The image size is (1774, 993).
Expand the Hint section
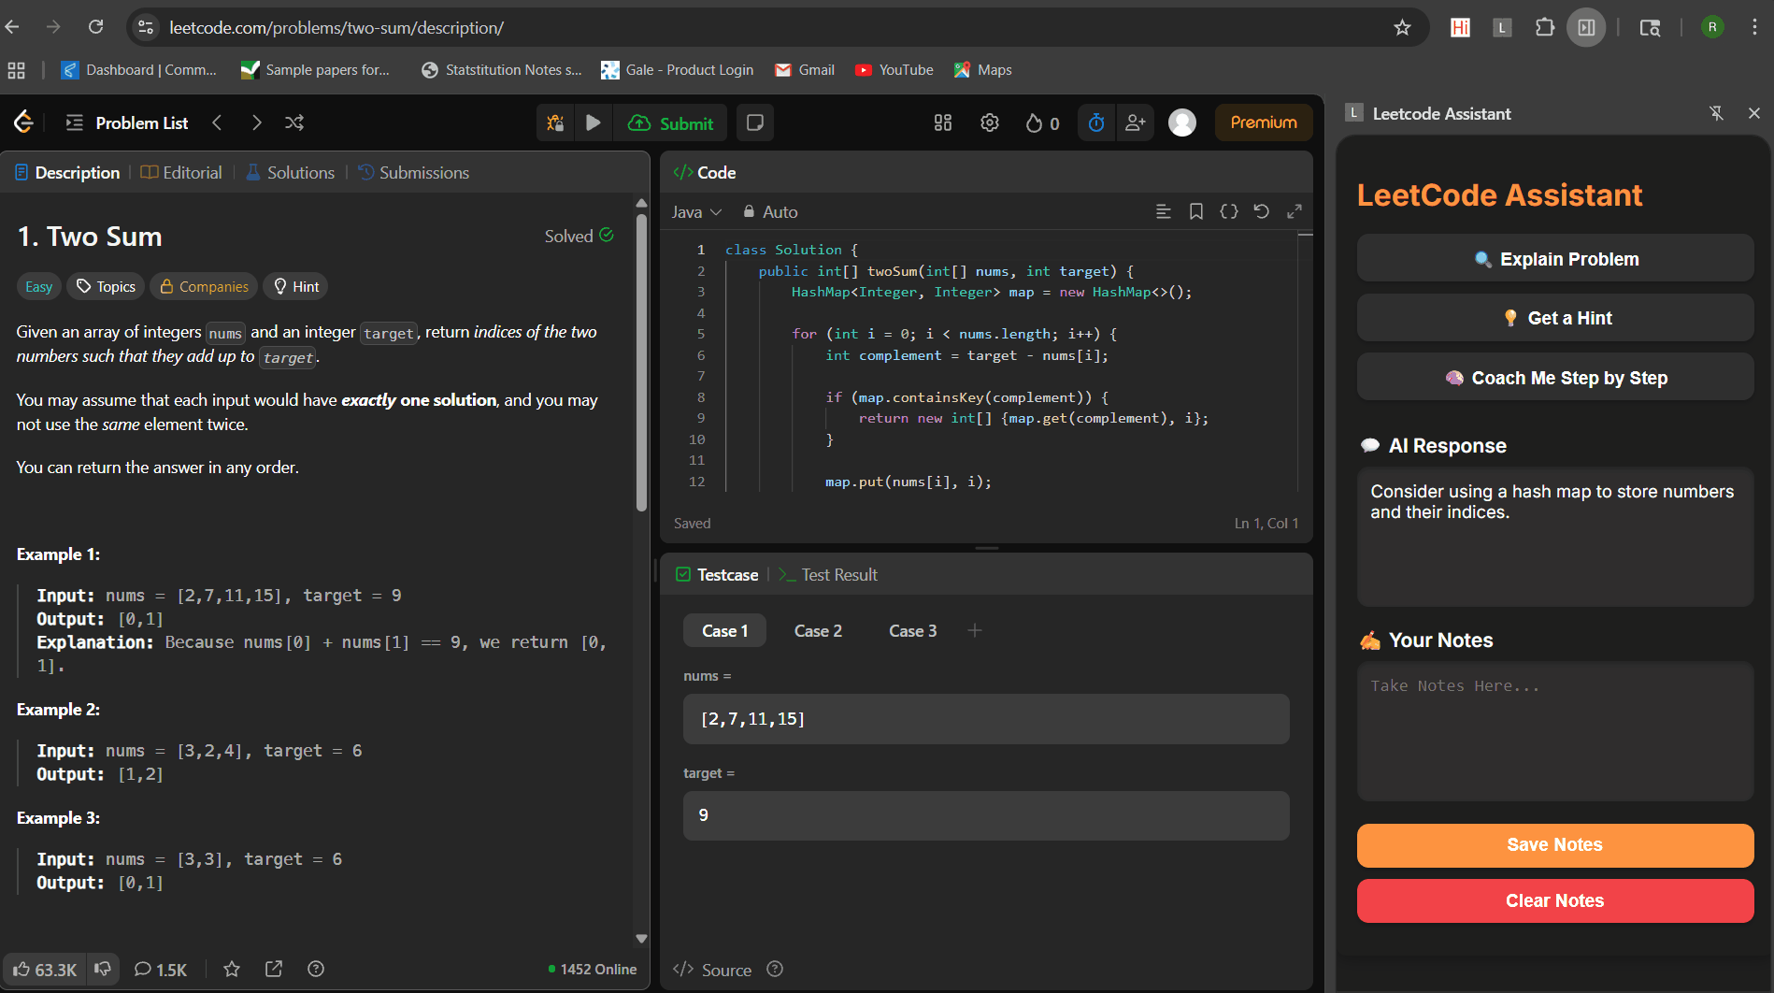(x=295, y=286)
